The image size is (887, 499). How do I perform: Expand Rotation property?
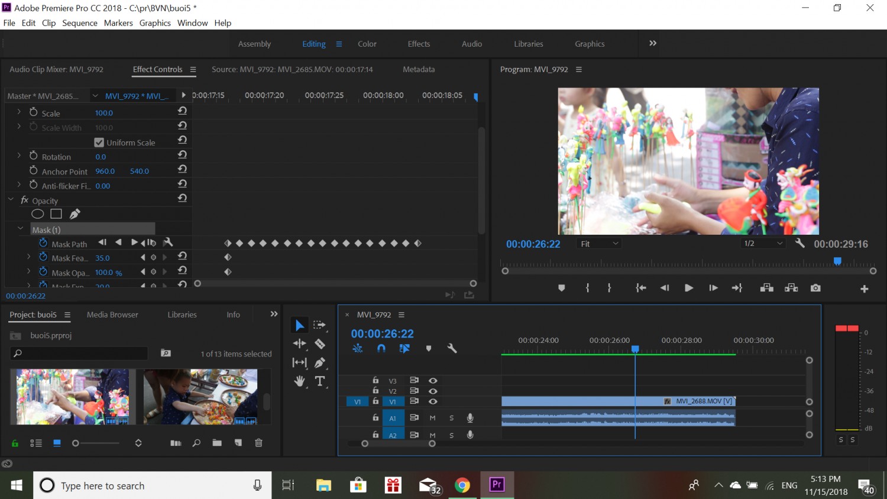19,156
